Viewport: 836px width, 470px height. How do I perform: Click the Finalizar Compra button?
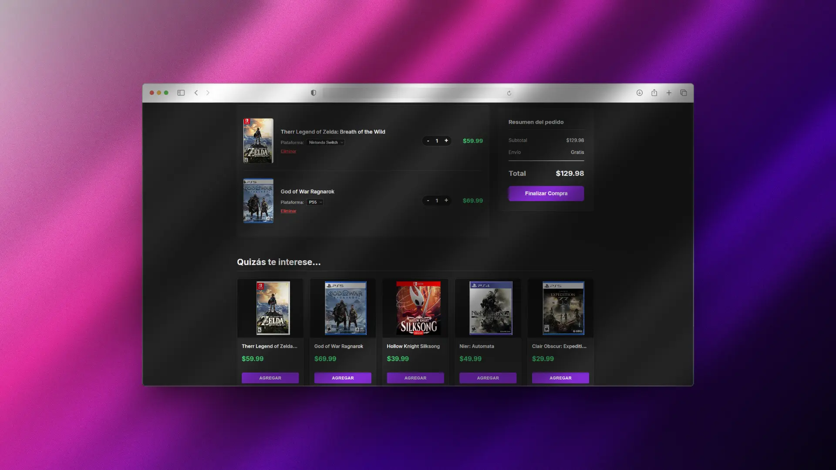(546, 193)
